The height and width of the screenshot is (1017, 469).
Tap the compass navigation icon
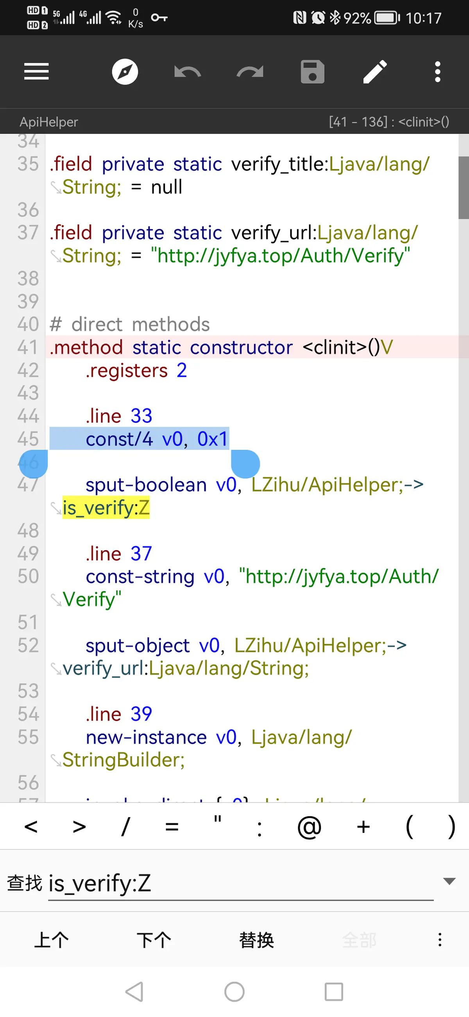pos(125,72)
